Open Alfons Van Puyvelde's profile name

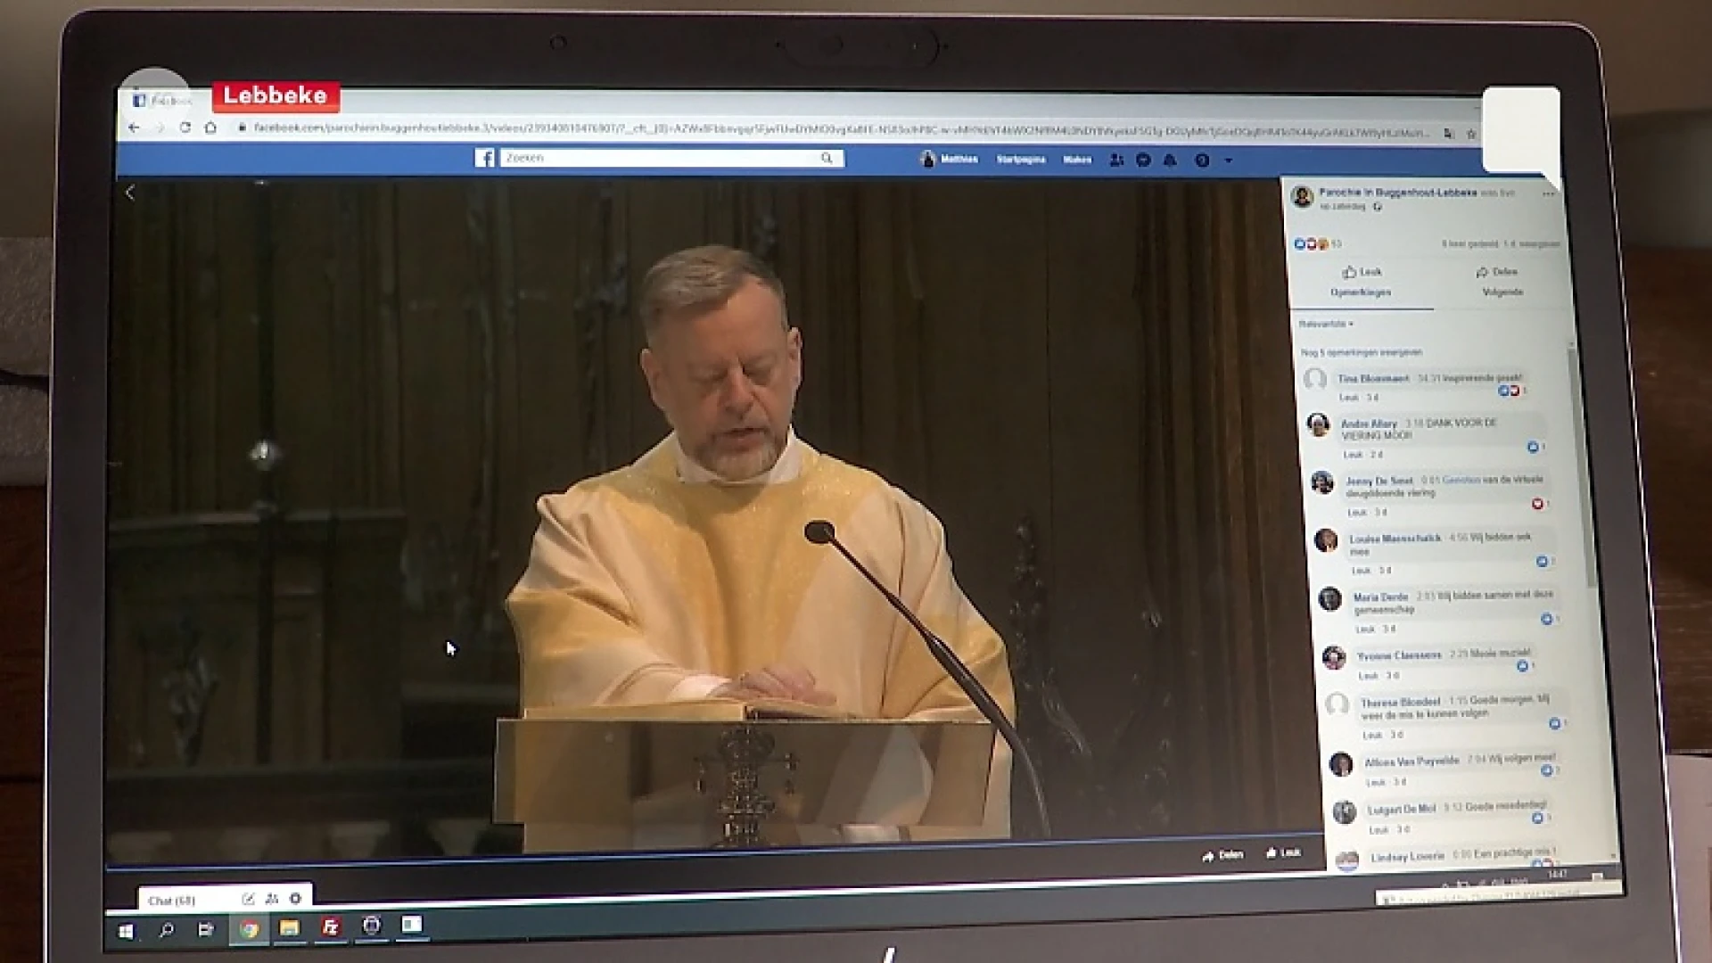click(1412, 761)
